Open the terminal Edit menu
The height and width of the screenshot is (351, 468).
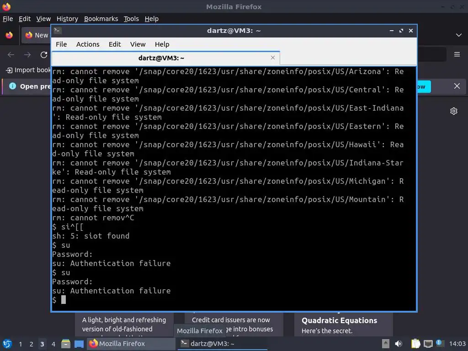pos(115,44)
